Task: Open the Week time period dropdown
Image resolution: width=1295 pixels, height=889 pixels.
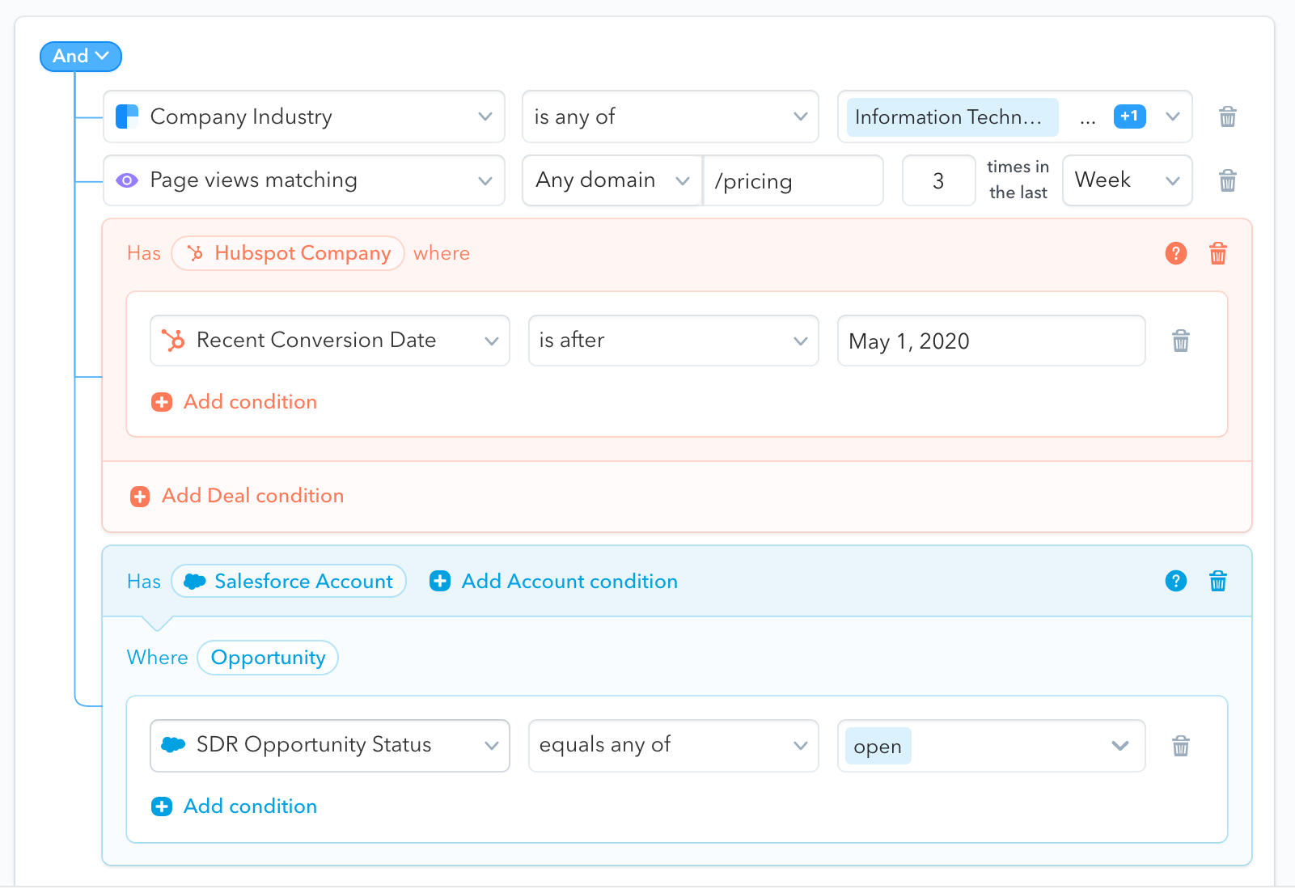Action: click(x=1127, y=180)
